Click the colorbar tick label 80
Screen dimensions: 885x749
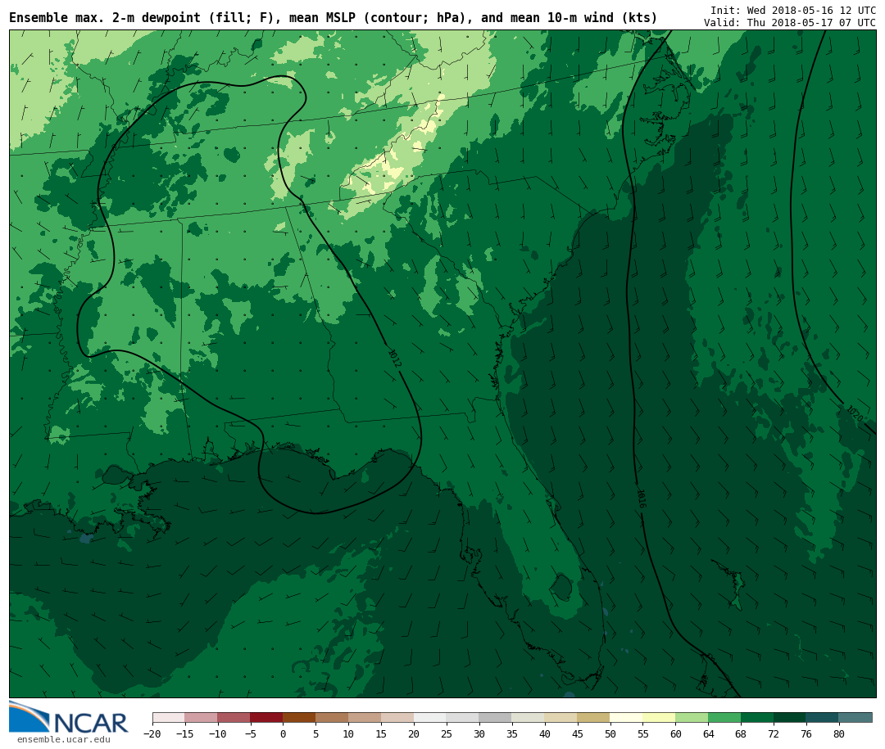839,733
